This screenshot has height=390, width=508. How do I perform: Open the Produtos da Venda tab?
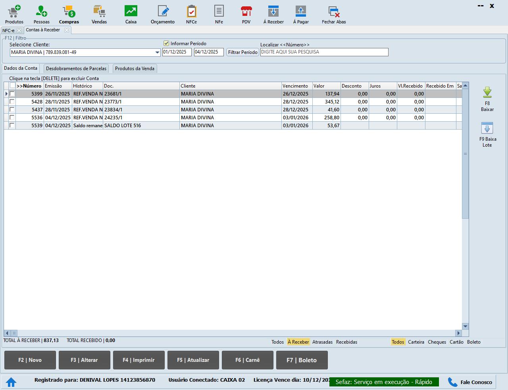pos(135,69)
